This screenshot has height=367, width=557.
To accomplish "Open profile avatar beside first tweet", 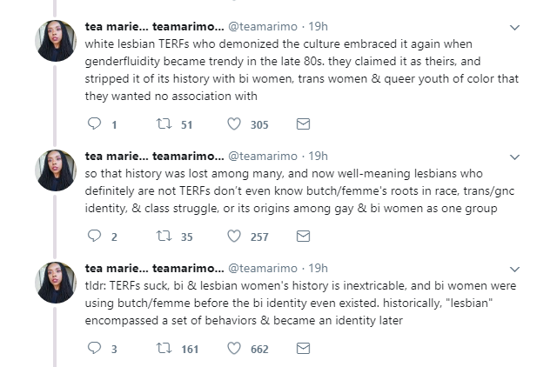I will [57, 41].
